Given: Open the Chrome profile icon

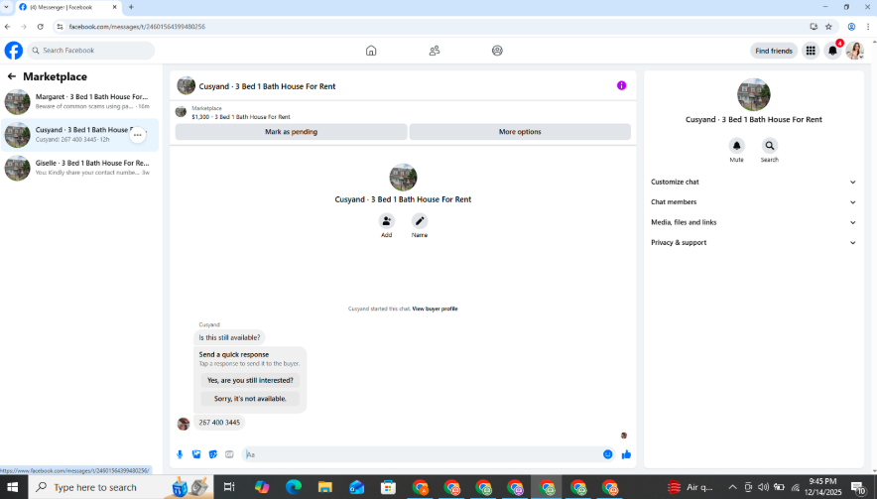Looking at the screenshot, I should [851, 27].
